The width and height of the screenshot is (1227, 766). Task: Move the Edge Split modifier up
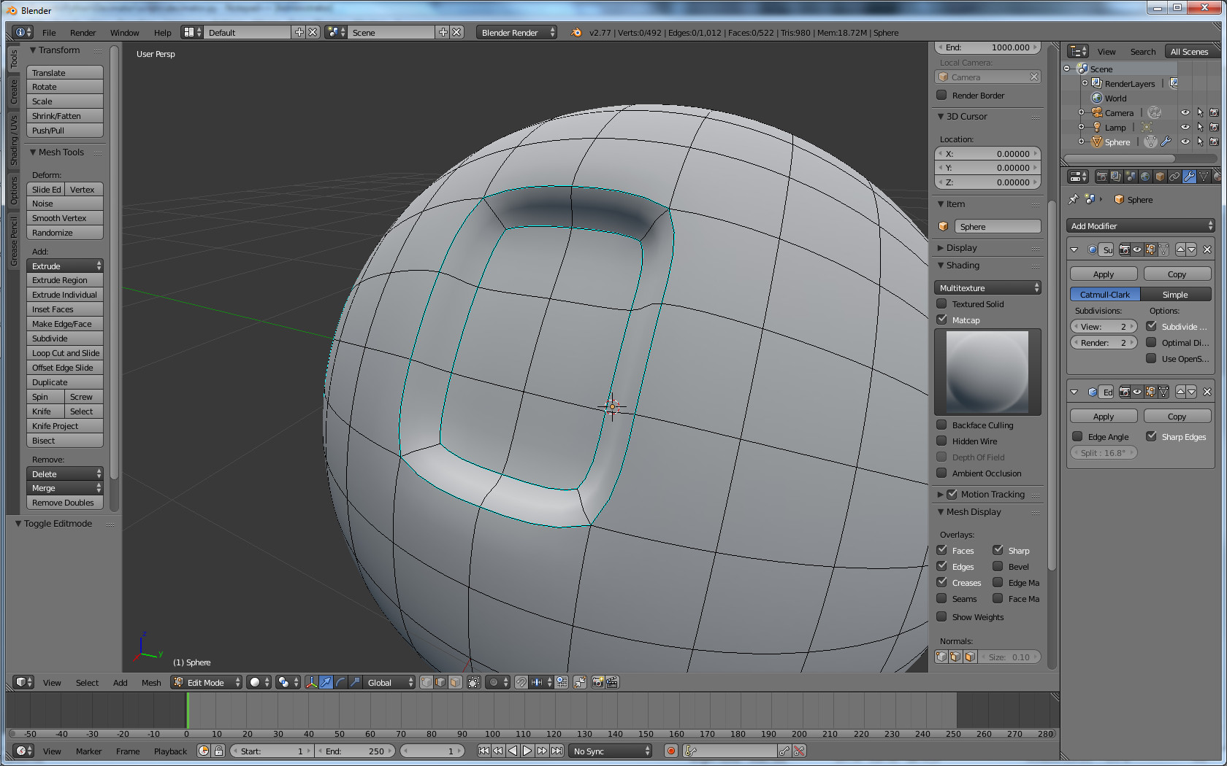[x=1180, y=392]
